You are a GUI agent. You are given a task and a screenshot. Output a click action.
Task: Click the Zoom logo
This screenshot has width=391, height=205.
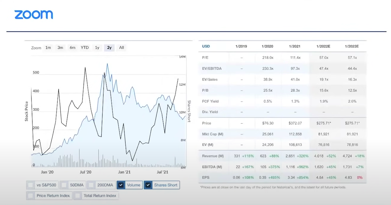click(x=33, y=15)
